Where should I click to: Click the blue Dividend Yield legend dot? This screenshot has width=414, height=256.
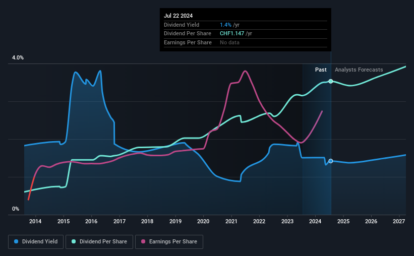(16, 241)
